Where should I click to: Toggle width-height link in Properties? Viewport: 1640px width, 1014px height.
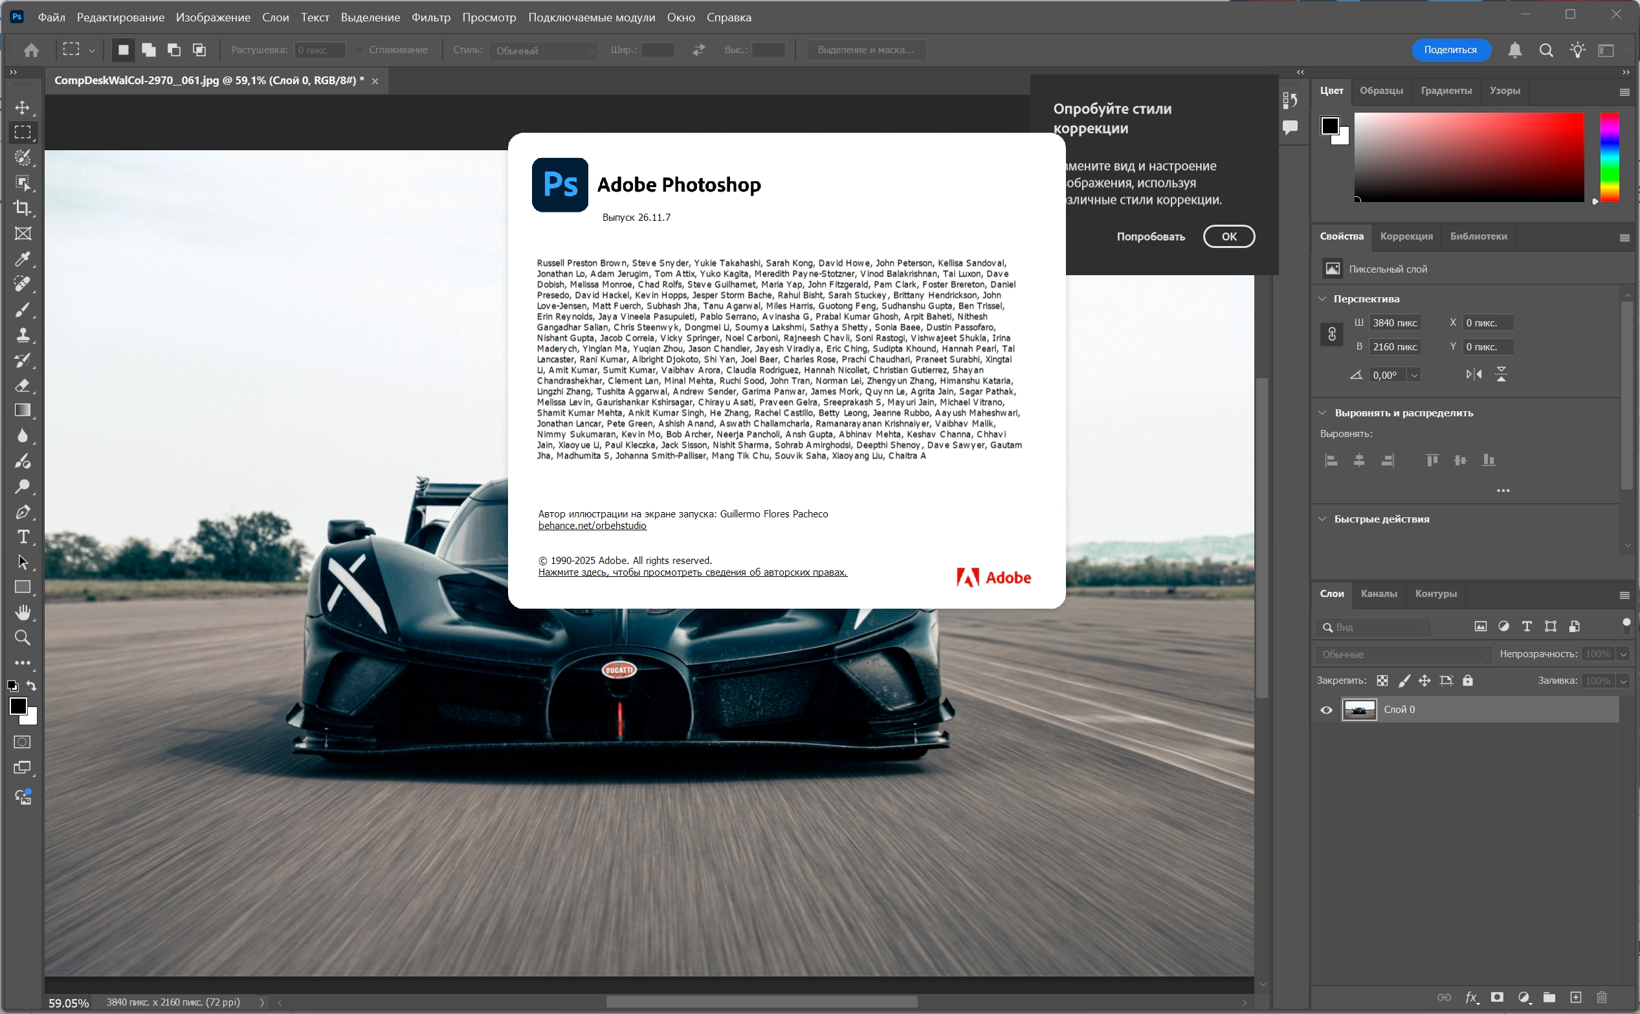point(1332,334)
